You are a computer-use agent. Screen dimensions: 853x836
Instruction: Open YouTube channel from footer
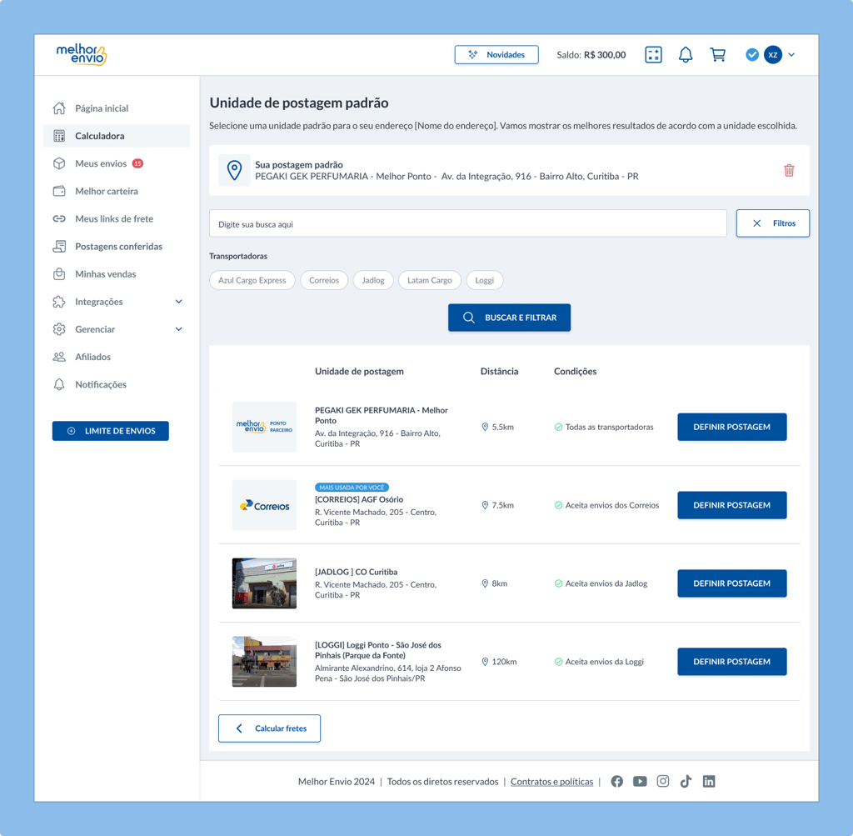(x=640, y=782)
